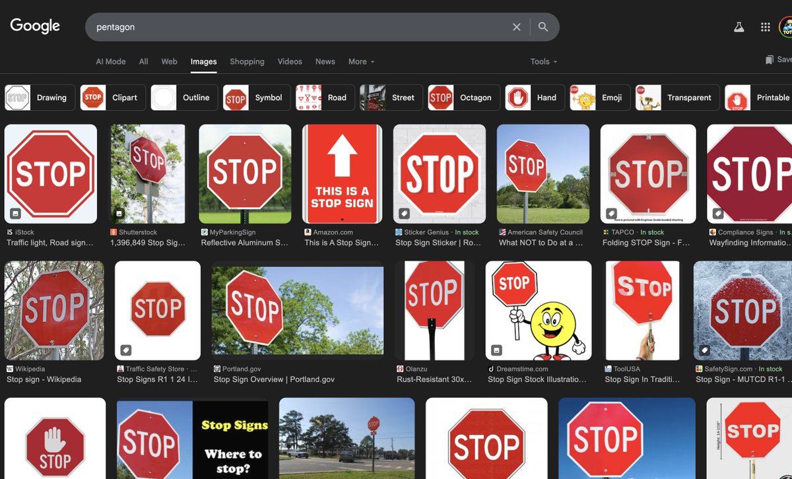792x479 pixels.
Task: Click the Portland.gov source favicon
Action: 217,369
